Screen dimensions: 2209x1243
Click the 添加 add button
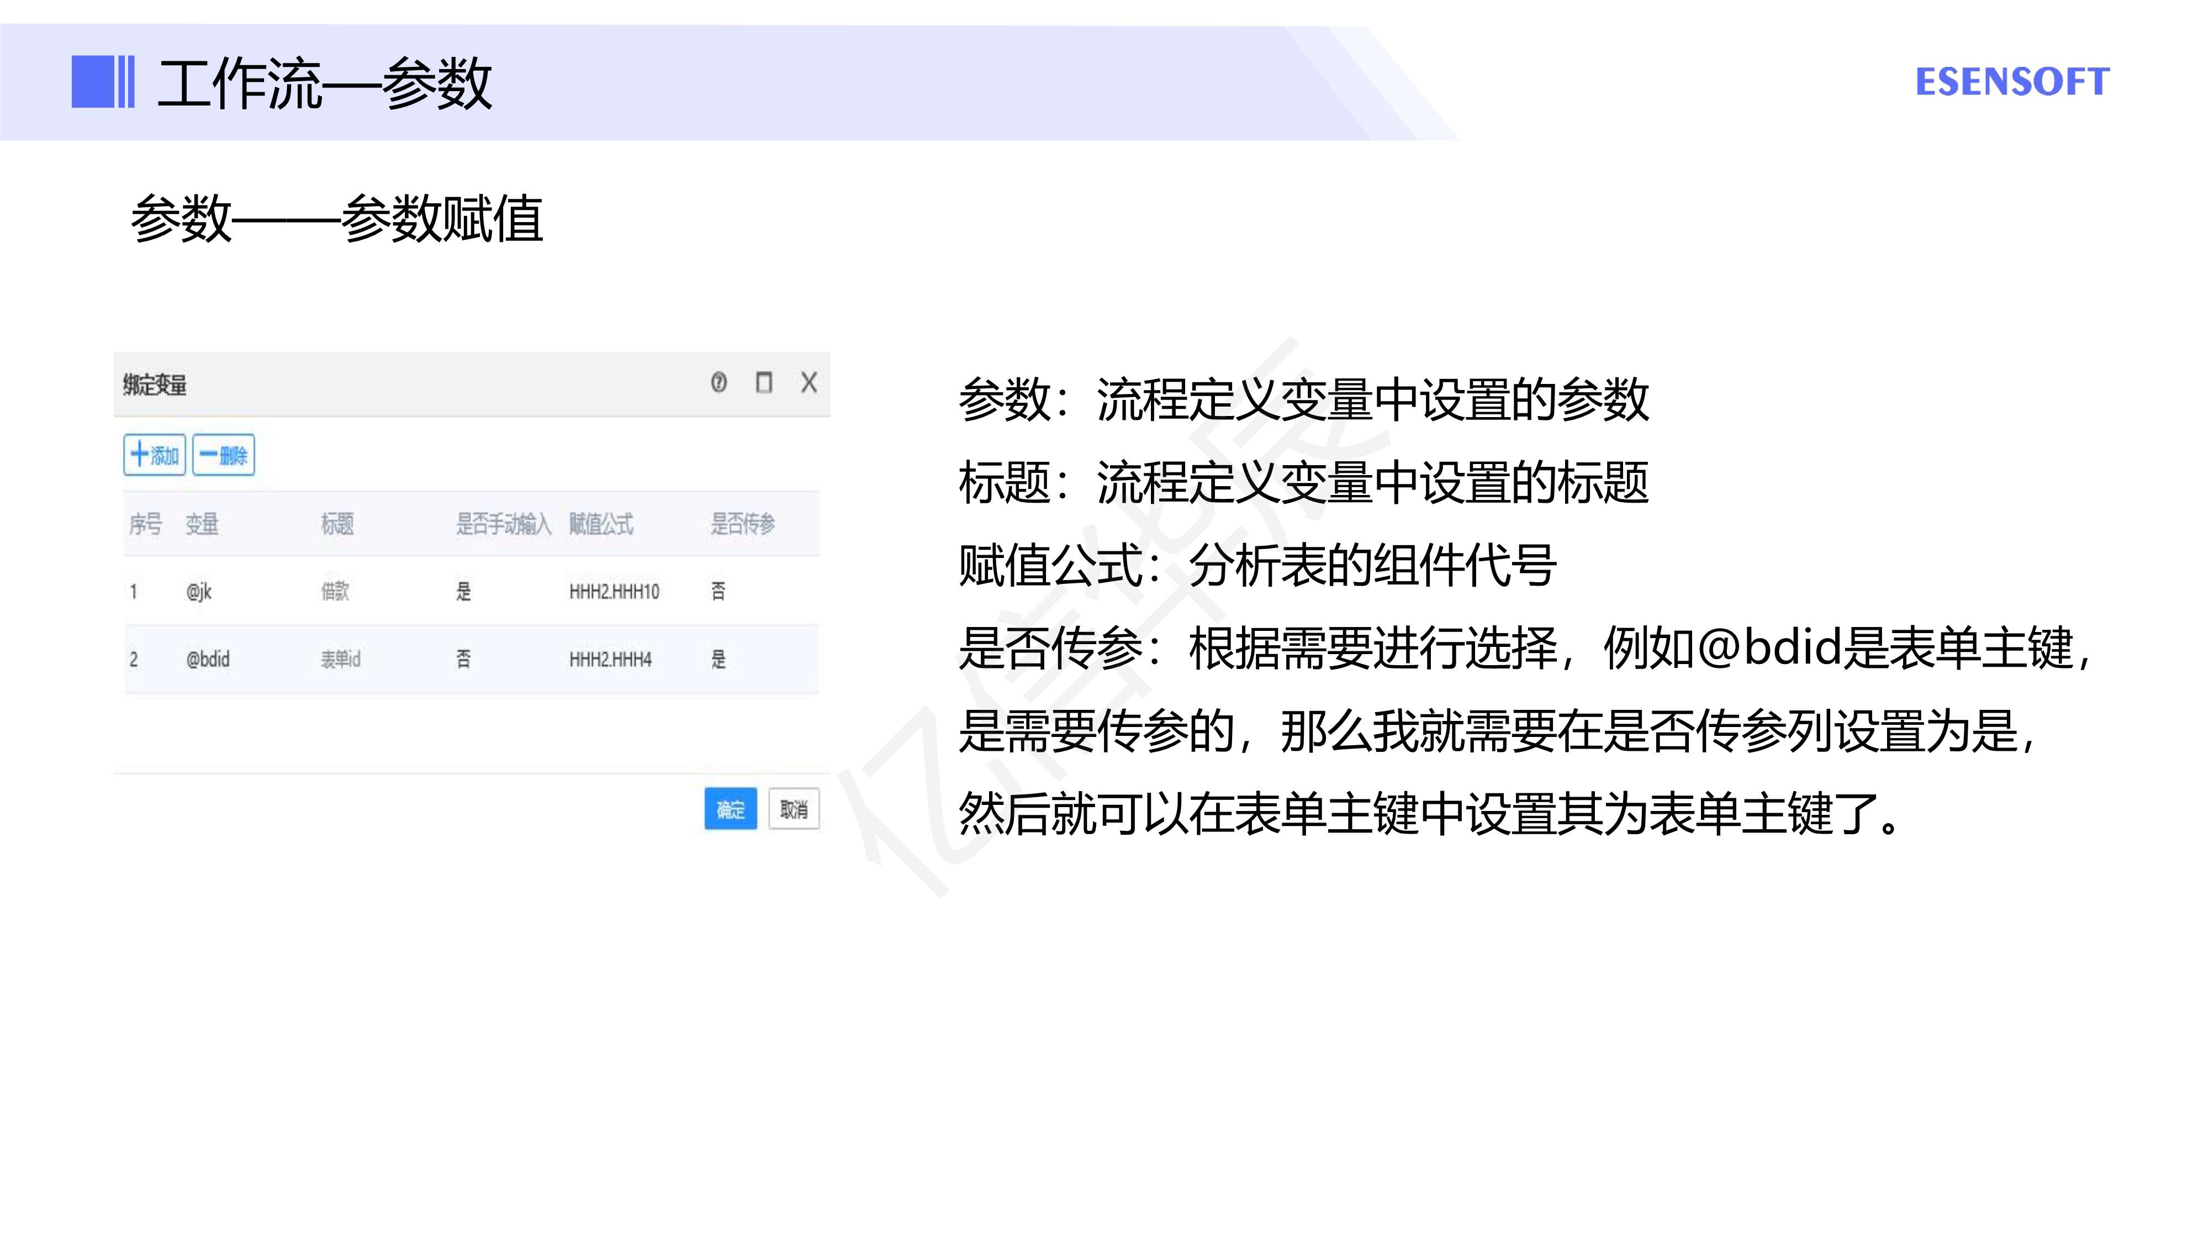155,455
